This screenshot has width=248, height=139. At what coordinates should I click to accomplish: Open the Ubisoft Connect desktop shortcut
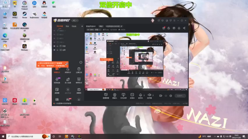click(x=24, y=5)
